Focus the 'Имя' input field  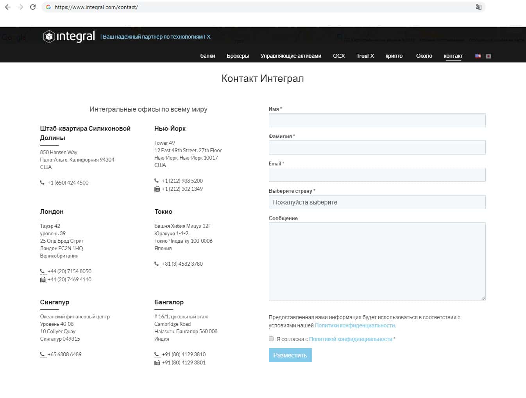point(377,120)
